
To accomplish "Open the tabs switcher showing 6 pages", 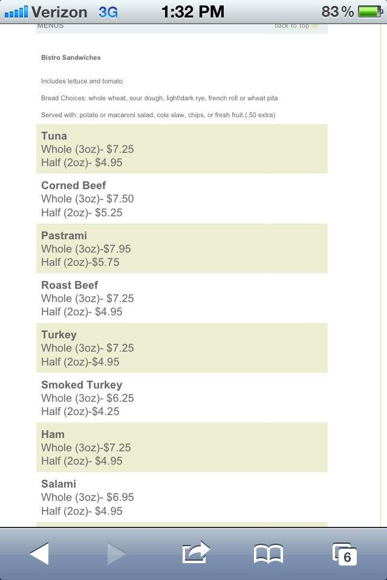I will (344, 553).
